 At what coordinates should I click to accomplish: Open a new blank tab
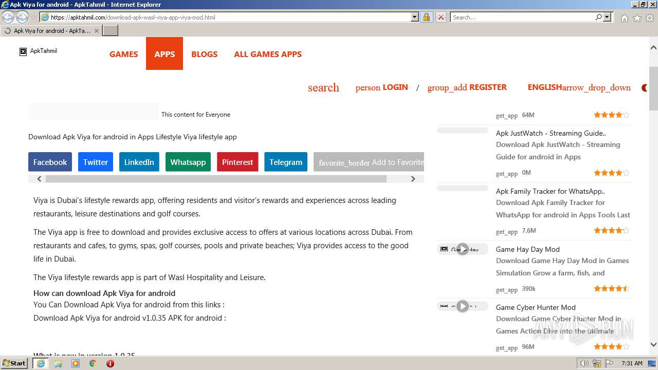[x=111, y=31]
